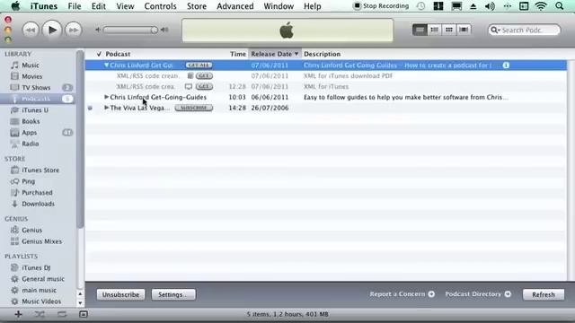The height and width of the screenshot is (323, 575).
Task: Open the Advanced menu
Action: pos(235,6)
